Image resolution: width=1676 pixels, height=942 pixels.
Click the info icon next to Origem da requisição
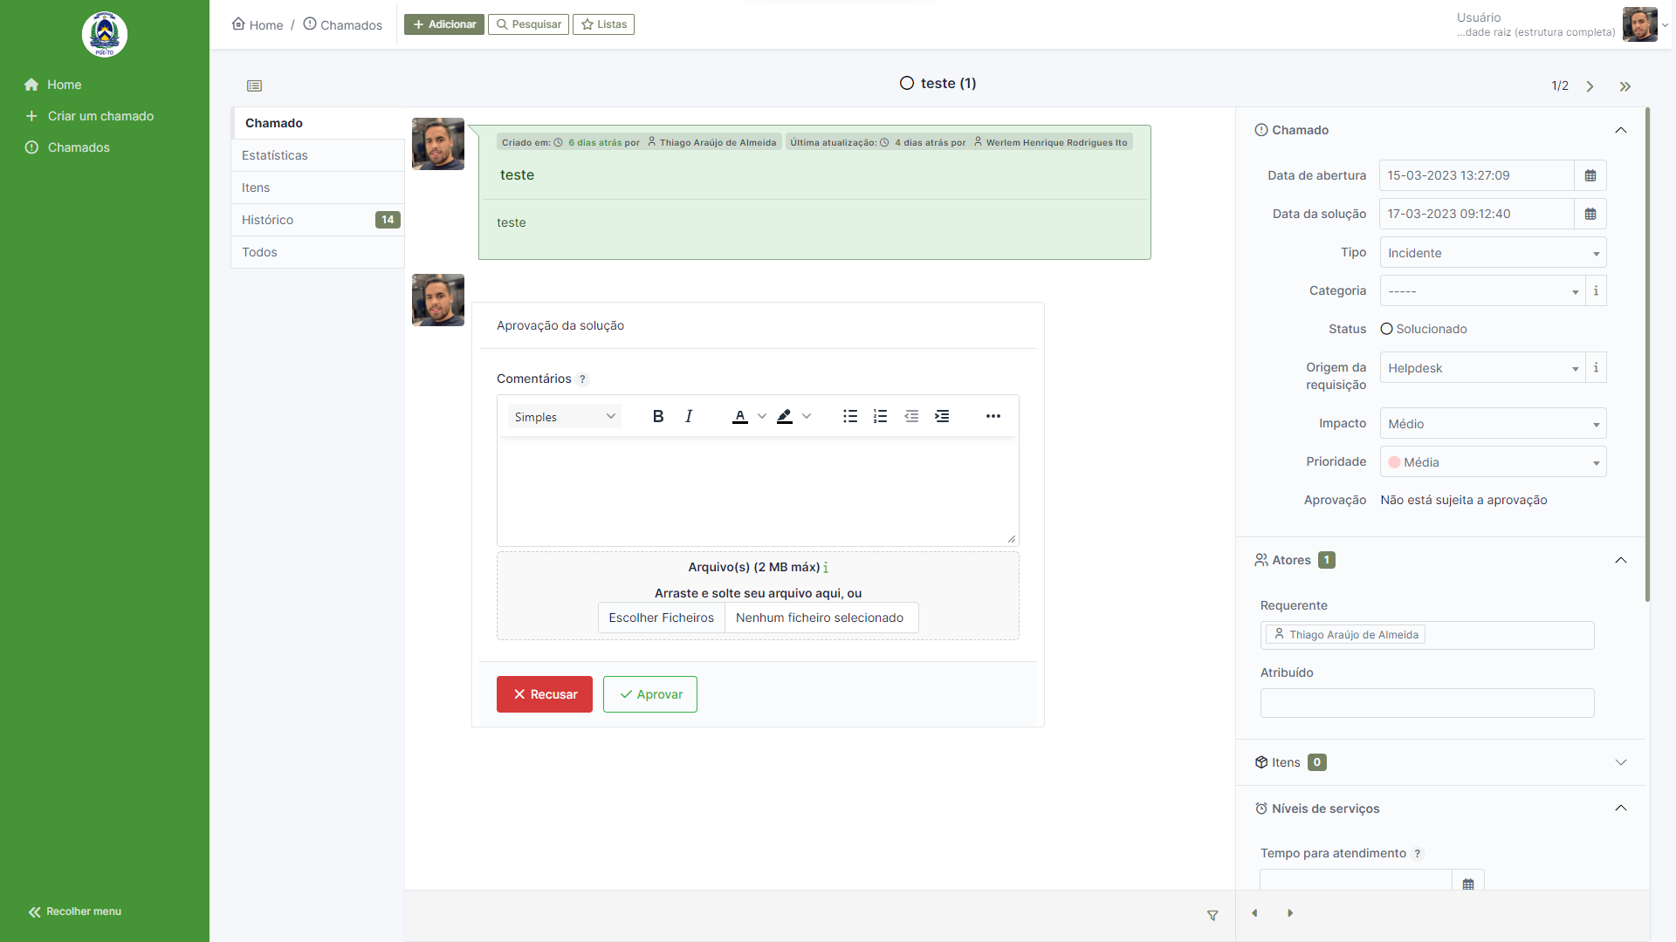pyautogui.click(x=1596, y=367)
